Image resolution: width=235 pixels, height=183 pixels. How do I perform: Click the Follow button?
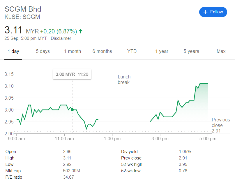(213, 12)
